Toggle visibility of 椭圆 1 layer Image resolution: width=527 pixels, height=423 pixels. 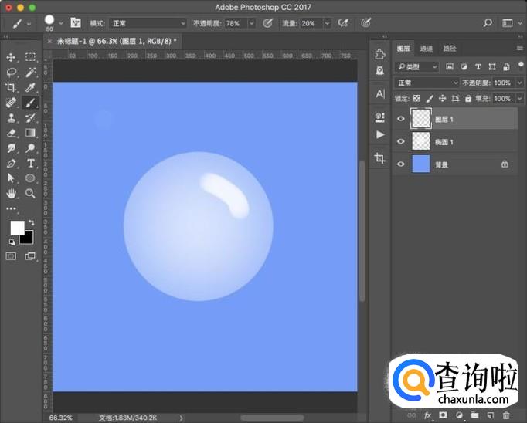(400, 141)
